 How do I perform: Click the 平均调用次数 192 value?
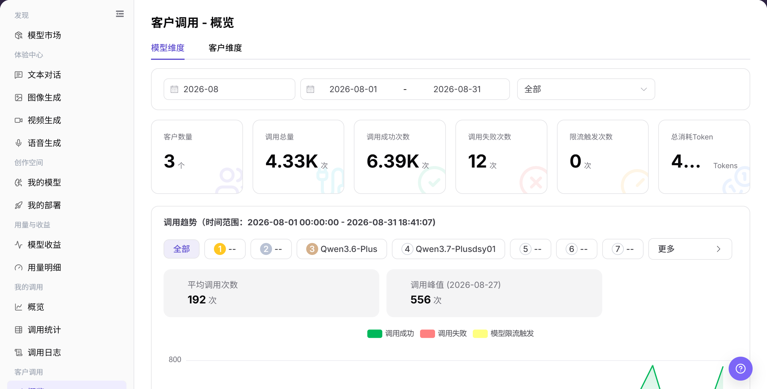[197, 300]
